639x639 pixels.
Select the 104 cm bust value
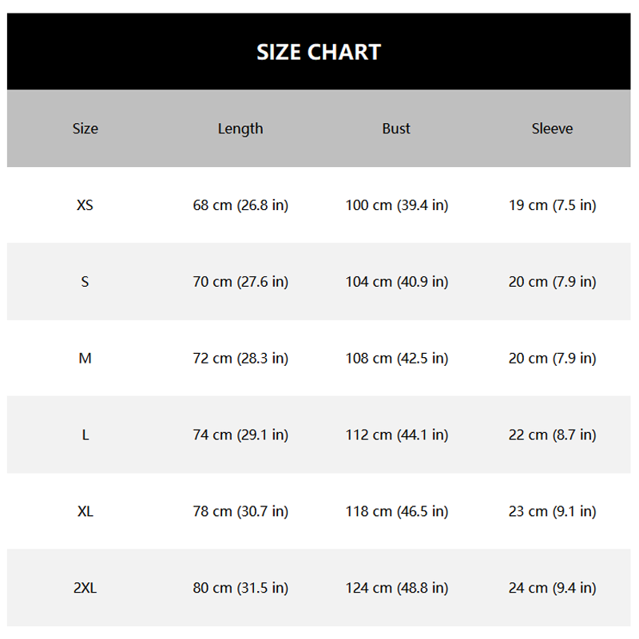396,282
